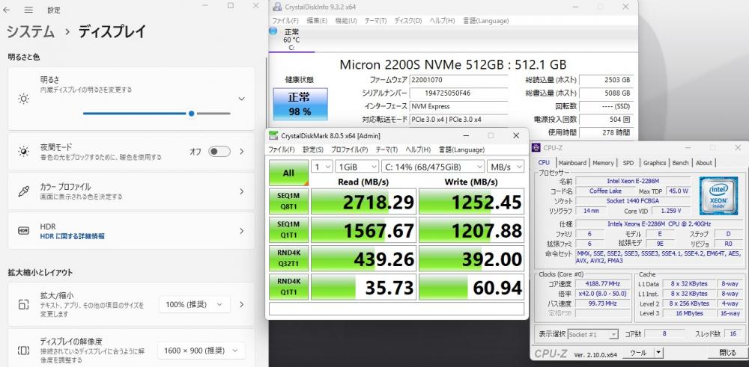
Task: Open the HDR settings chevron
Action: [x=242, y=231]
